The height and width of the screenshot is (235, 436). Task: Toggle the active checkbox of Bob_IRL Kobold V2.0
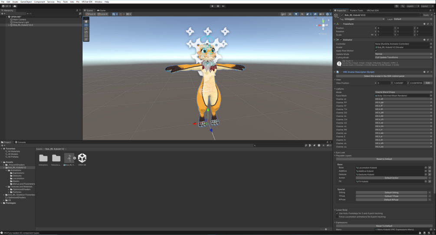(342, 15)
